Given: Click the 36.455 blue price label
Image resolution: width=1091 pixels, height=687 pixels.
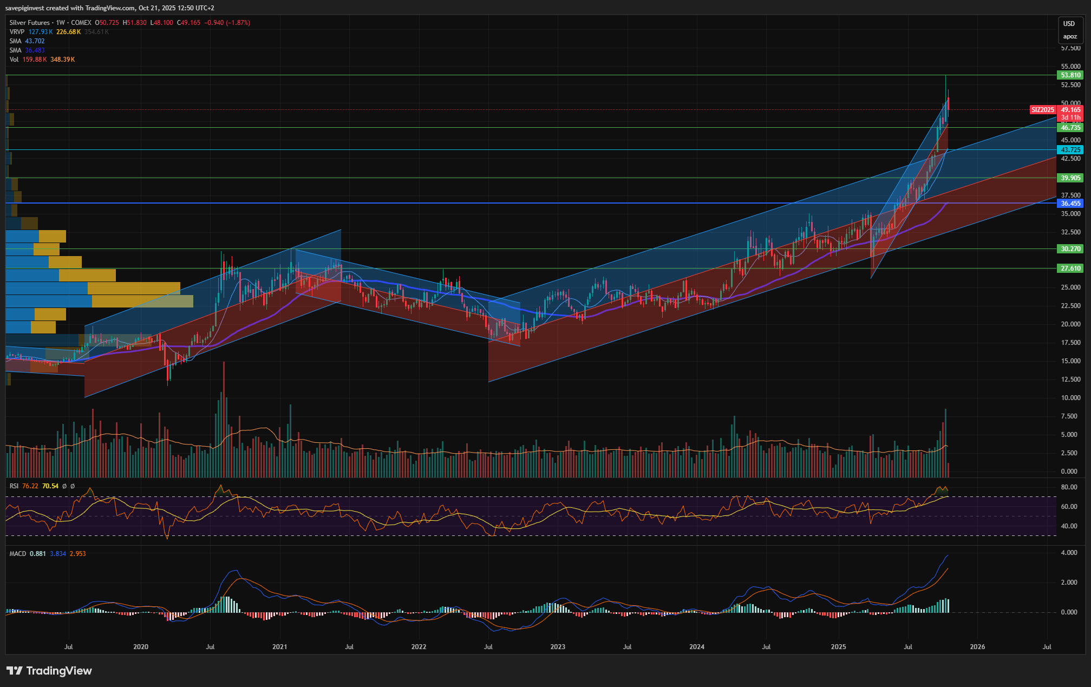Looking at the screenshot, I should pos(1070,204).
